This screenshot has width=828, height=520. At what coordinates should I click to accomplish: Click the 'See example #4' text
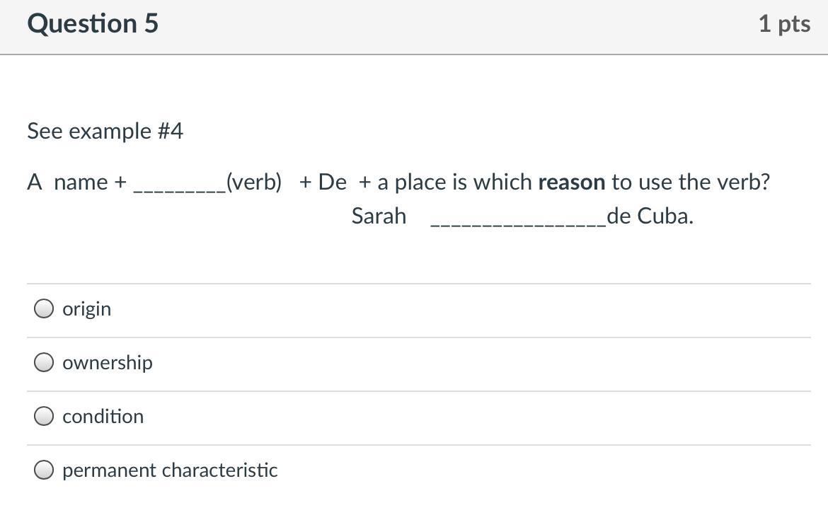coord(105,131)
